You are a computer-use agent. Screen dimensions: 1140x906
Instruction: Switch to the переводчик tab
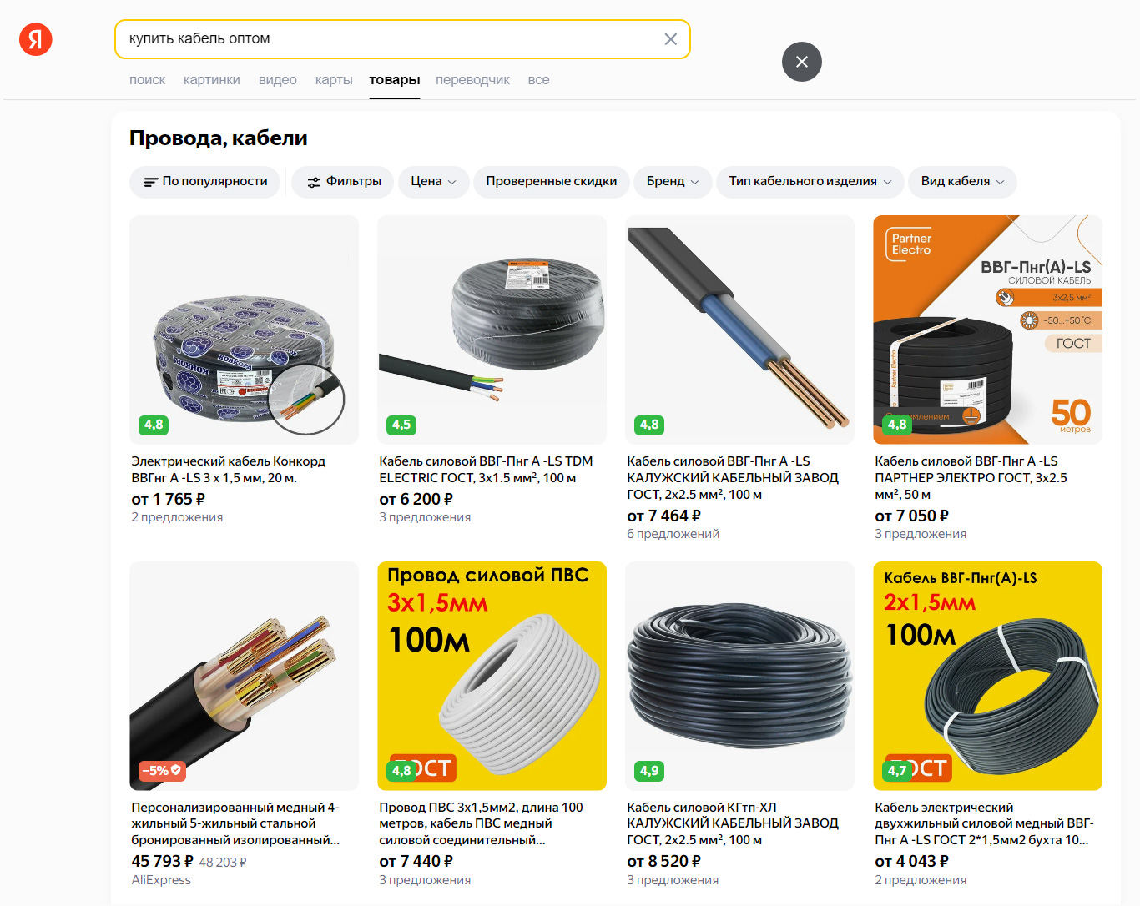(472, 80)
